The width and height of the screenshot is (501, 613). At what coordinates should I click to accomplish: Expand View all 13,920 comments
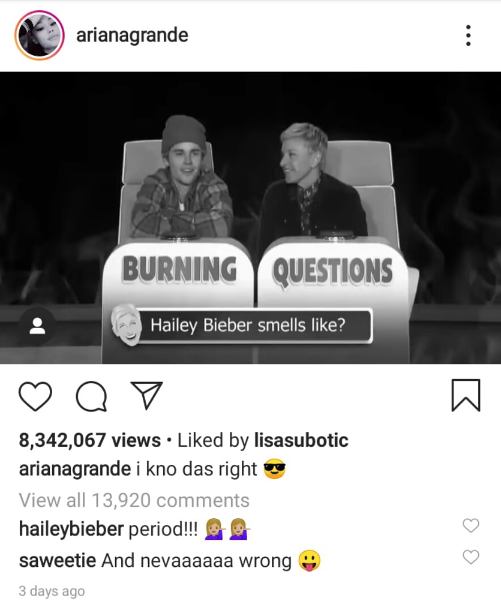(134, 500)
